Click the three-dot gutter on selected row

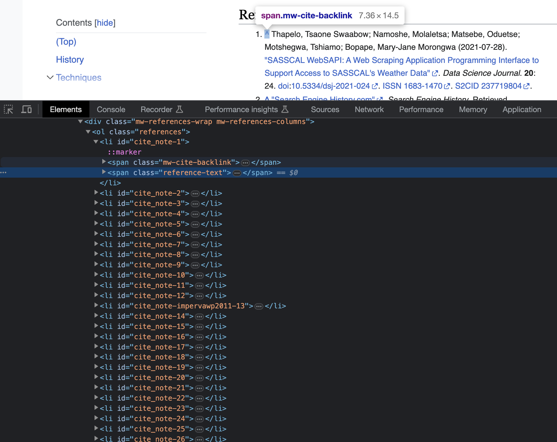click(4, 173)
